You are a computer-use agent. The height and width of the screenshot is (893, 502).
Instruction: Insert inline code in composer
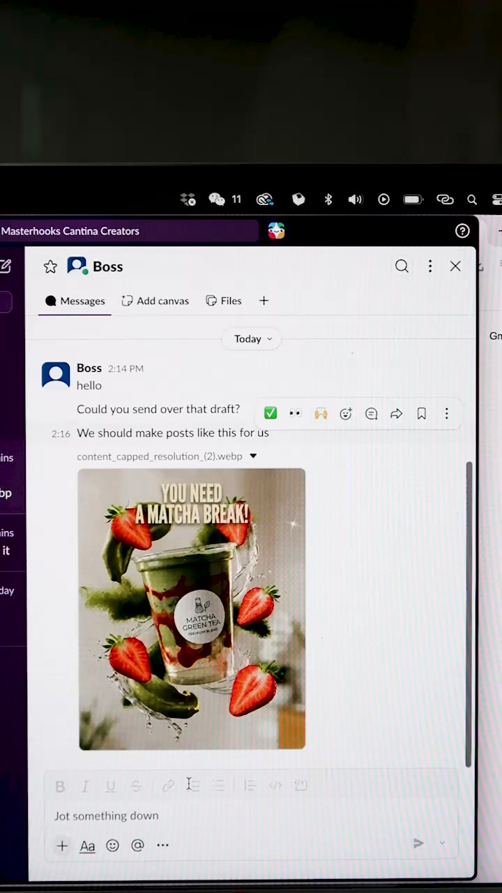click(275, 786)
